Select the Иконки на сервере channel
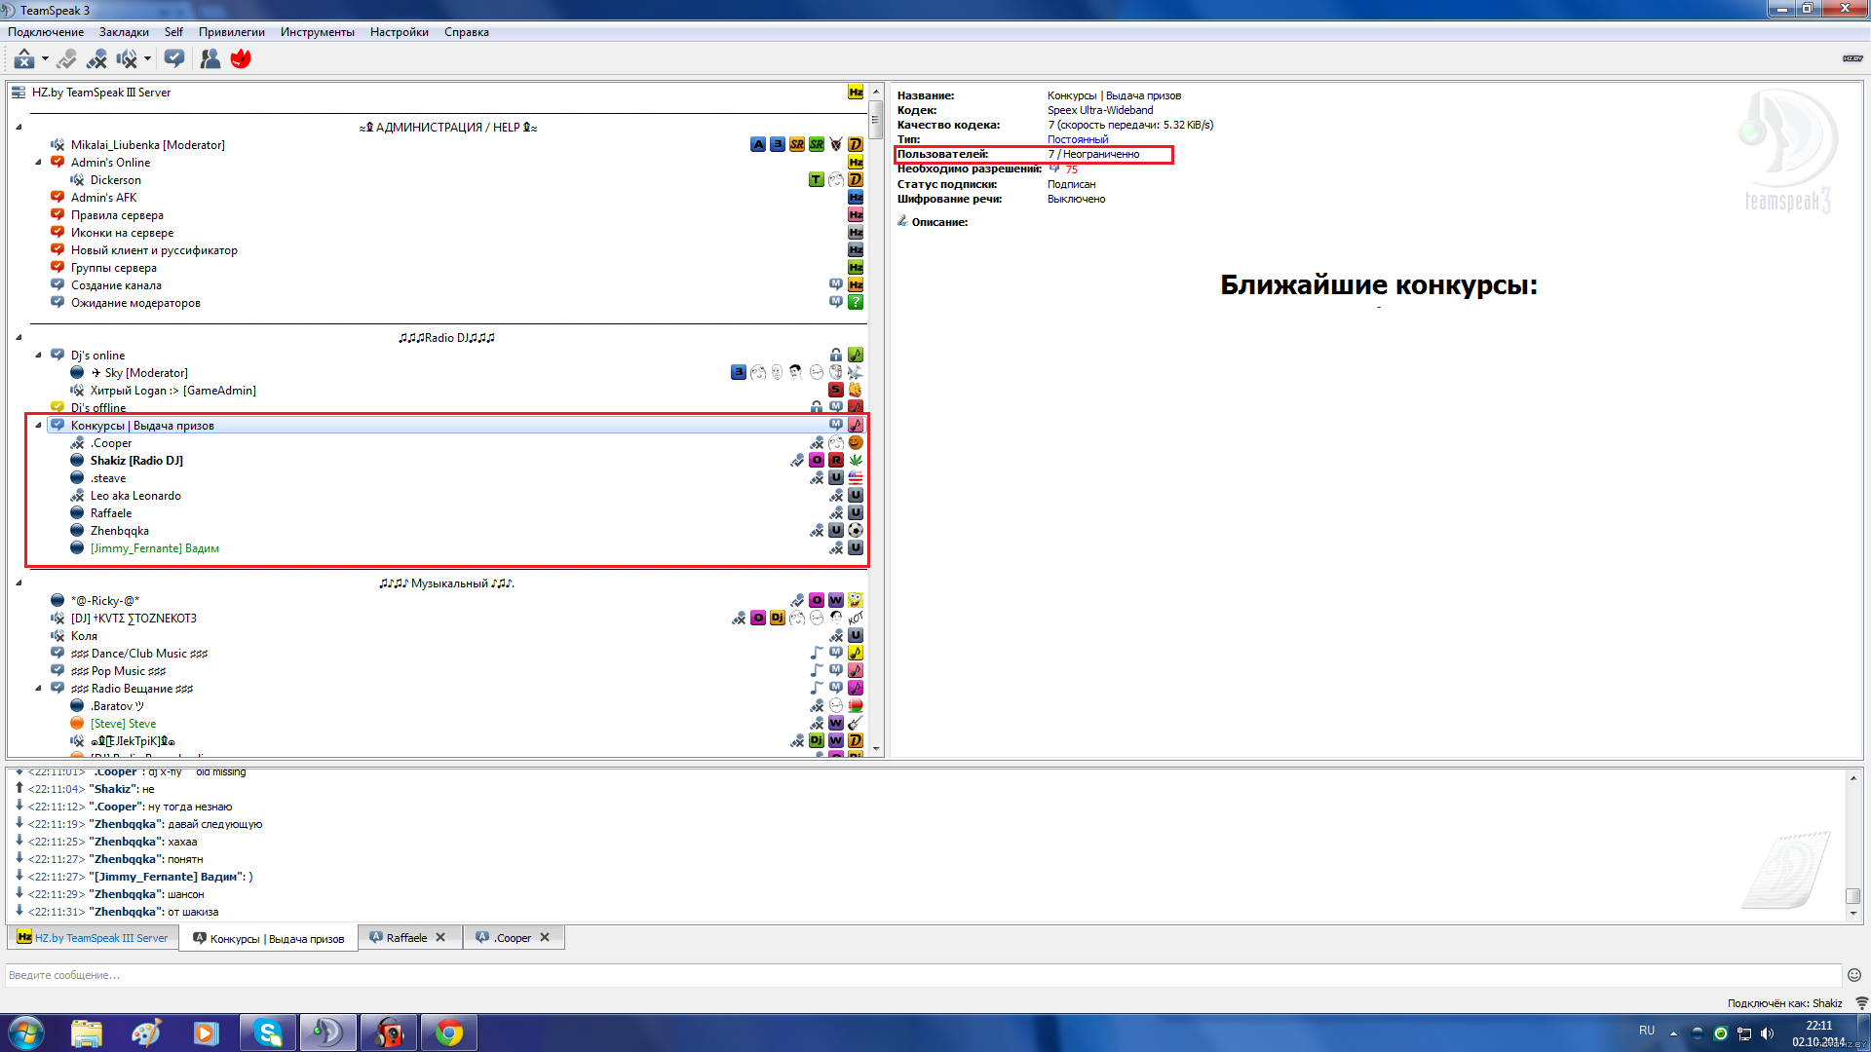The width and height of the screenshot is (1871, 1052). click(x=122, y=233)
